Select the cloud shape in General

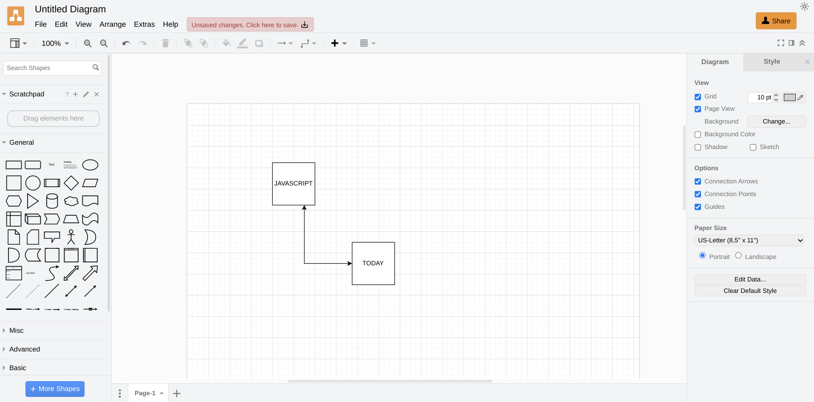[71, 201]
